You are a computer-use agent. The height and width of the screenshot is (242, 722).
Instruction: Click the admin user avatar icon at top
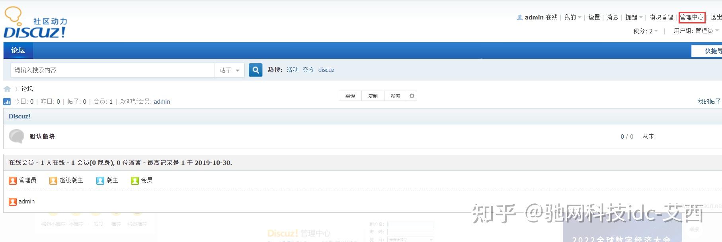click(520, 17)
